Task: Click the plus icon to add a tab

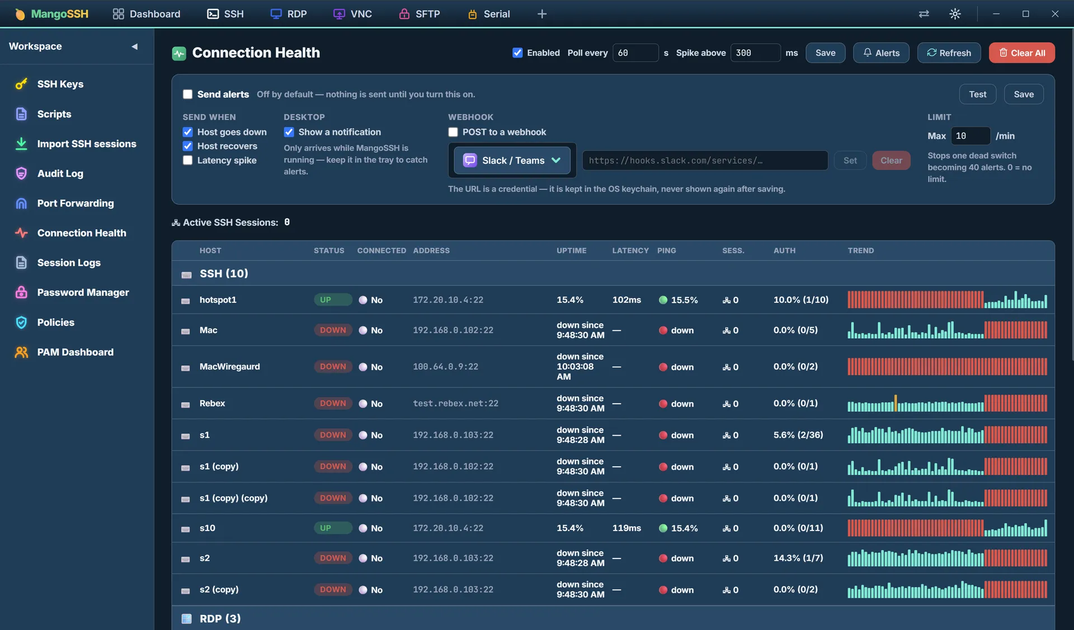Action: click(541, 14)
